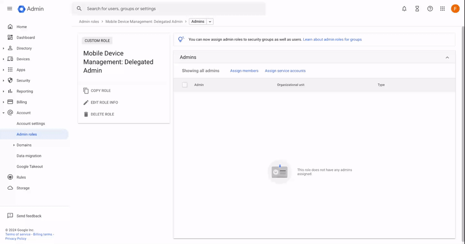Expand the Directory section arrow
Screen dimensions: 465x244
pos(3,48)
